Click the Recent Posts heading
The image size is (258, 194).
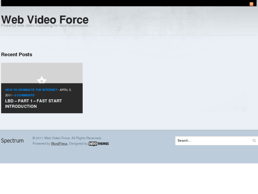coord(17,54)
